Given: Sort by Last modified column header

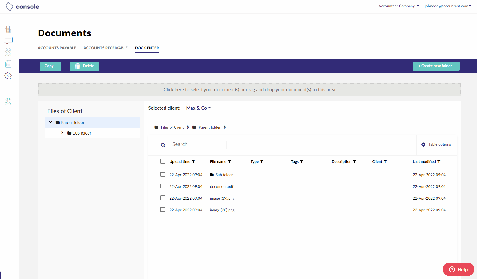Looking at the screenshot, I should point(424,162).
